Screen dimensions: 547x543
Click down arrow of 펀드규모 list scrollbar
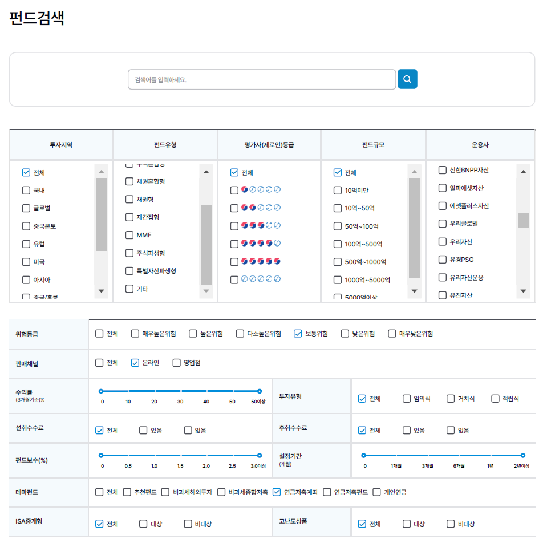(x=415, y=291)
